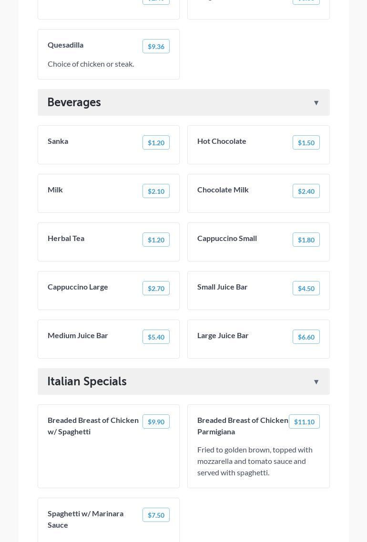Select the Milk $2.10 price button
Image resolution: width=367 pixels, height=542 pixels.
point(156,191)
